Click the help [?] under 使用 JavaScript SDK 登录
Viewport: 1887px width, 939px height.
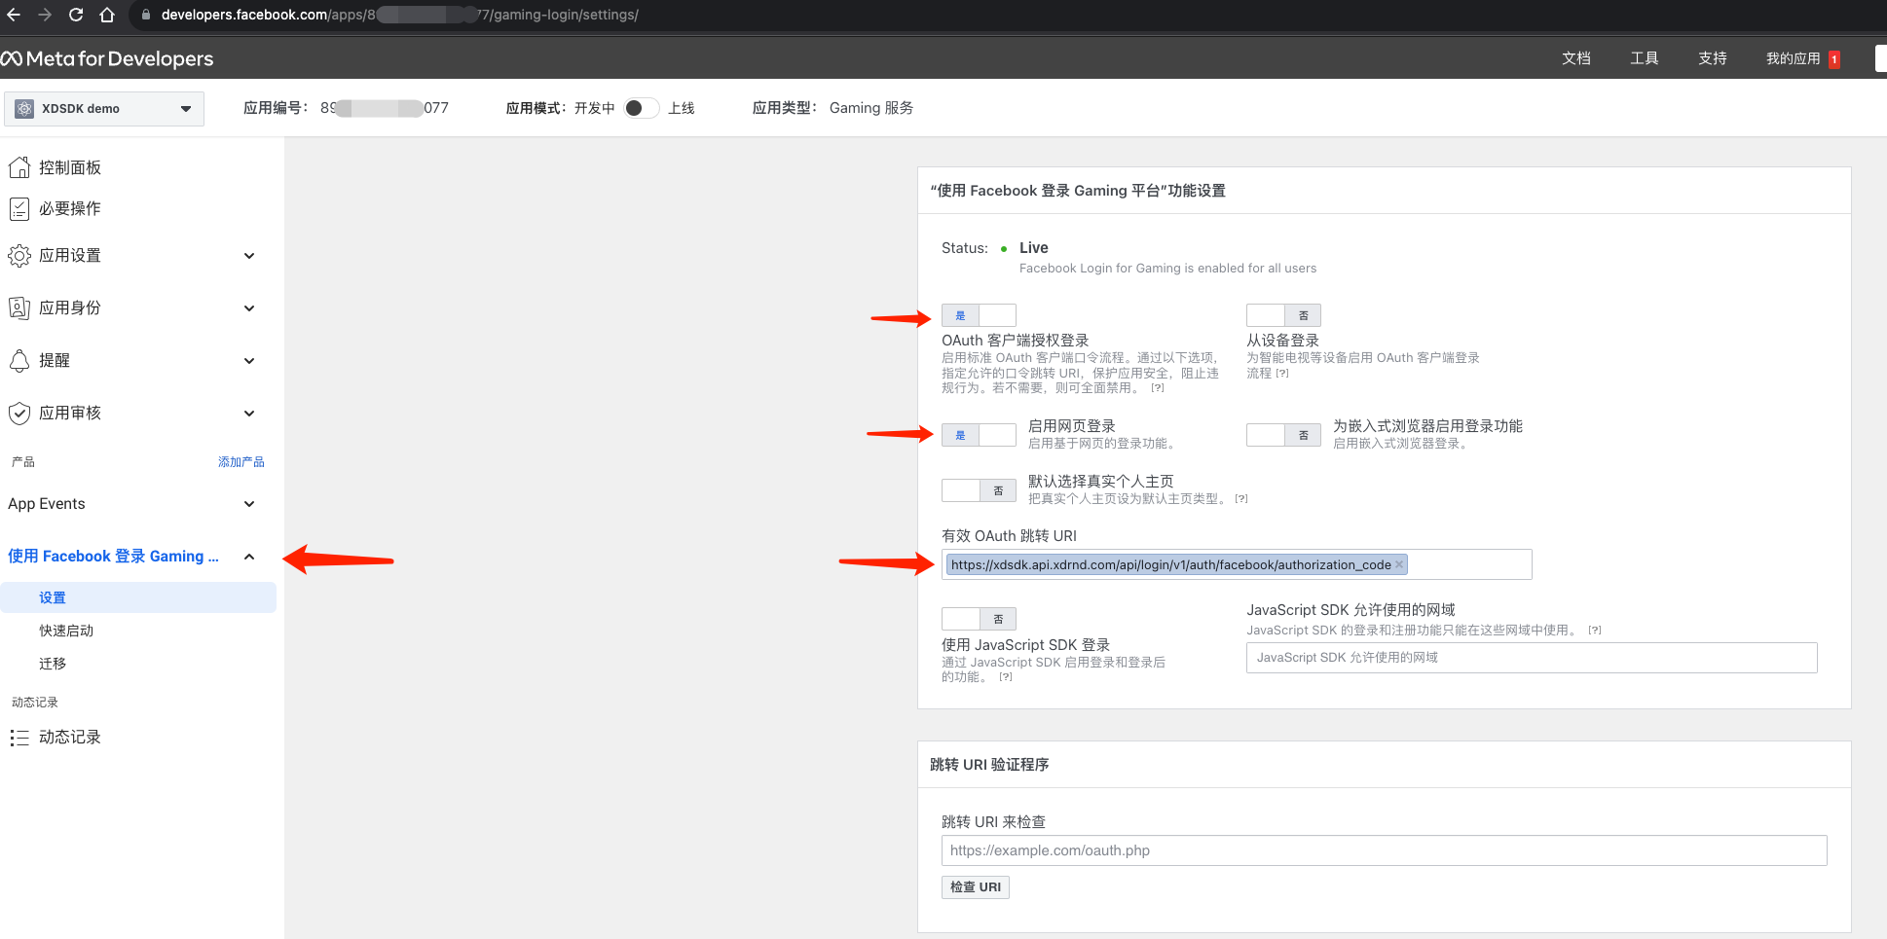(1006, 676)
